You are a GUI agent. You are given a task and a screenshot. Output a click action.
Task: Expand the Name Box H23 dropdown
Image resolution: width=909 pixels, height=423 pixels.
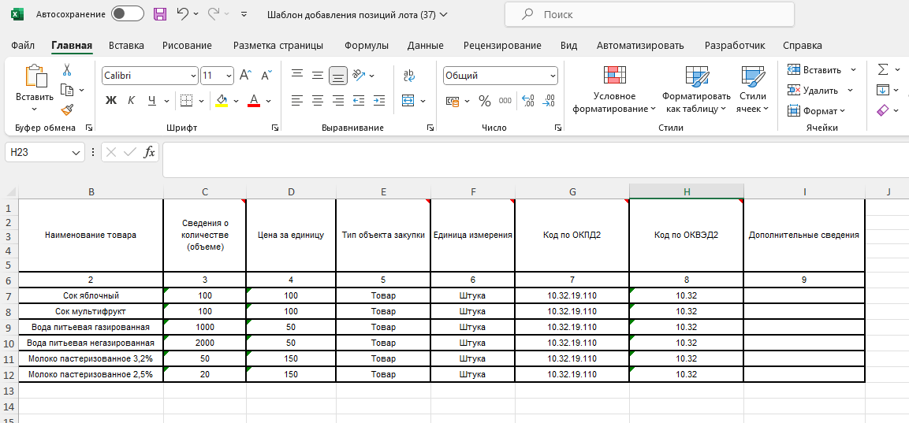click(x=76, y=152)
